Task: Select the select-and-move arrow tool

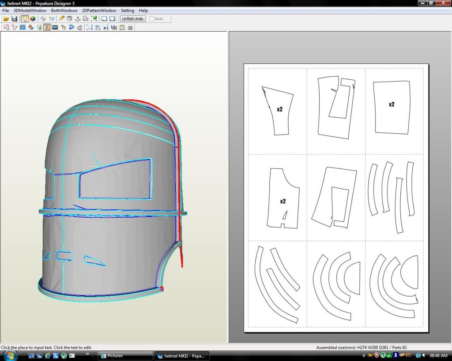Action: pyautogui.click(x=6, y=27)
